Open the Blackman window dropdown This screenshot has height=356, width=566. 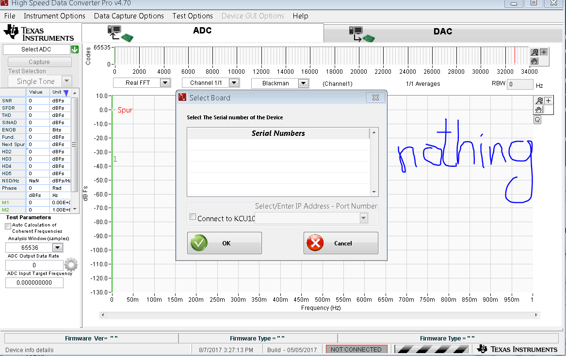click(x=303, y=83)
